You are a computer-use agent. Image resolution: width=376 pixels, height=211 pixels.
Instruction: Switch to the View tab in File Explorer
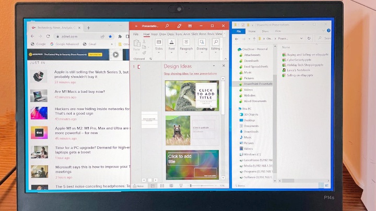click(277, 31)
